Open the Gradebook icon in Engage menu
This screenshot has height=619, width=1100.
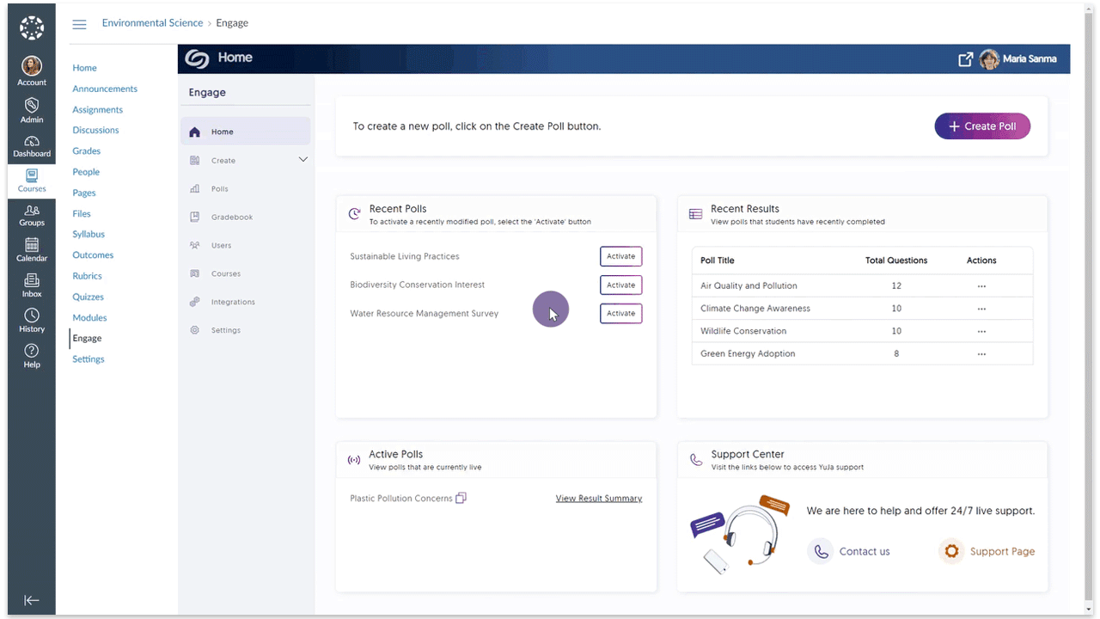click(x=194, y=218)
